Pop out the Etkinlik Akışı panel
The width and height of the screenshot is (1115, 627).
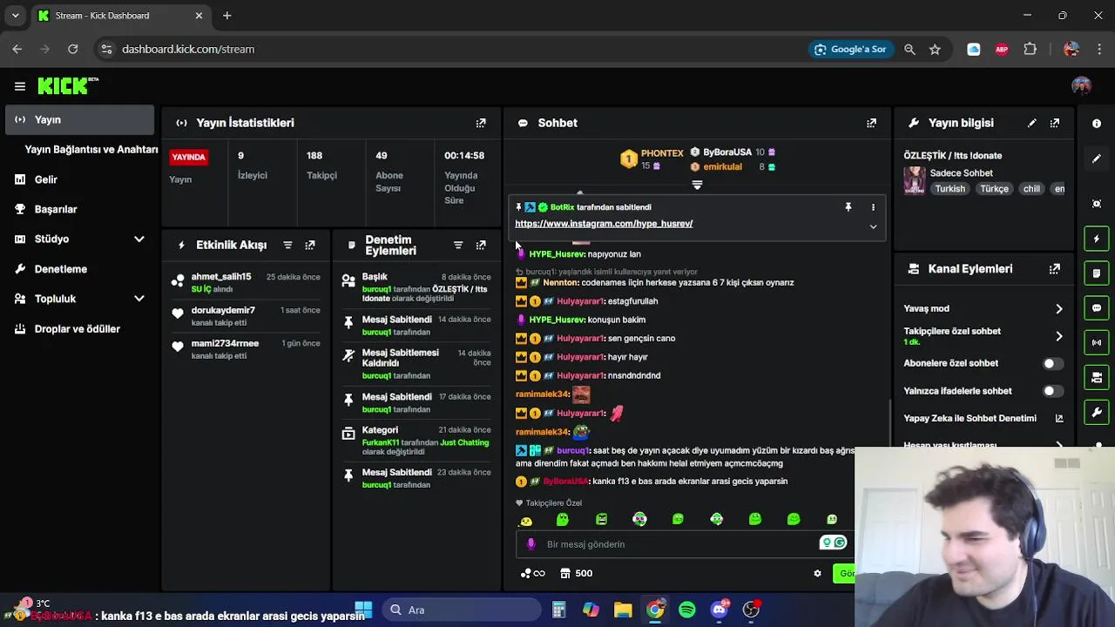pos(310,246)
